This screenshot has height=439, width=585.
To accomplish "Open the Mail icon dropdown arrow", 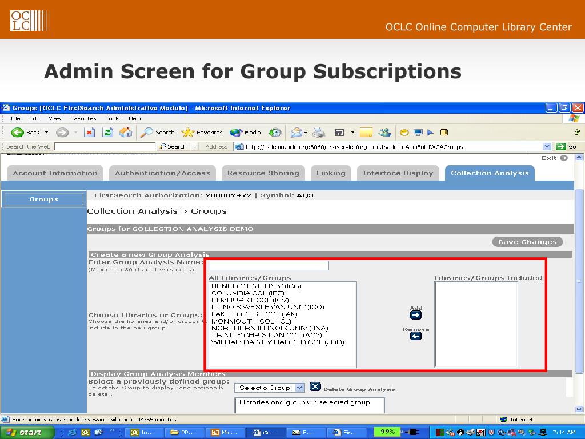I will point(306,132).
